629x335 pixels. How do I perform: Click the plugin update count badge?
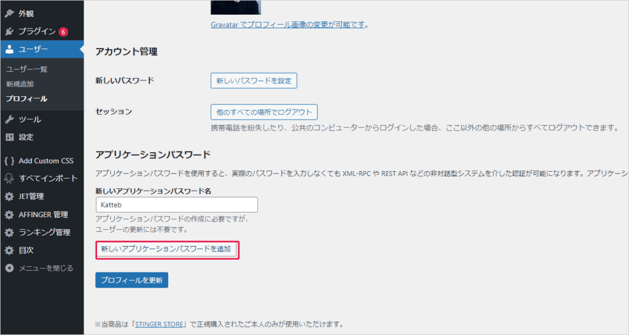pyautogui.click(x=63, y=32)
